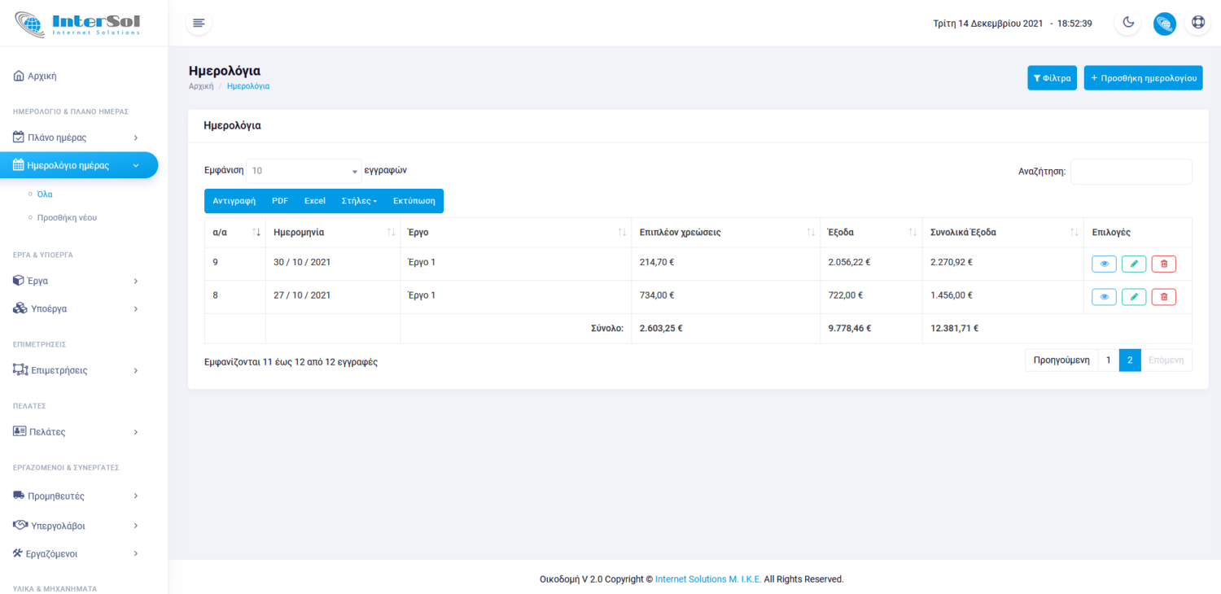
Task: Open the Στήλες columns dropdown
Action: click(359, 201)
